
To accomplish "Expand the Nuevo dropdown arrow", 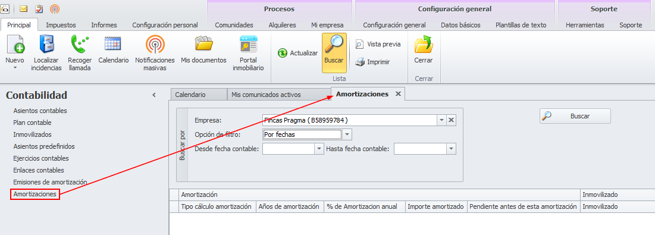I will [15, 67].
